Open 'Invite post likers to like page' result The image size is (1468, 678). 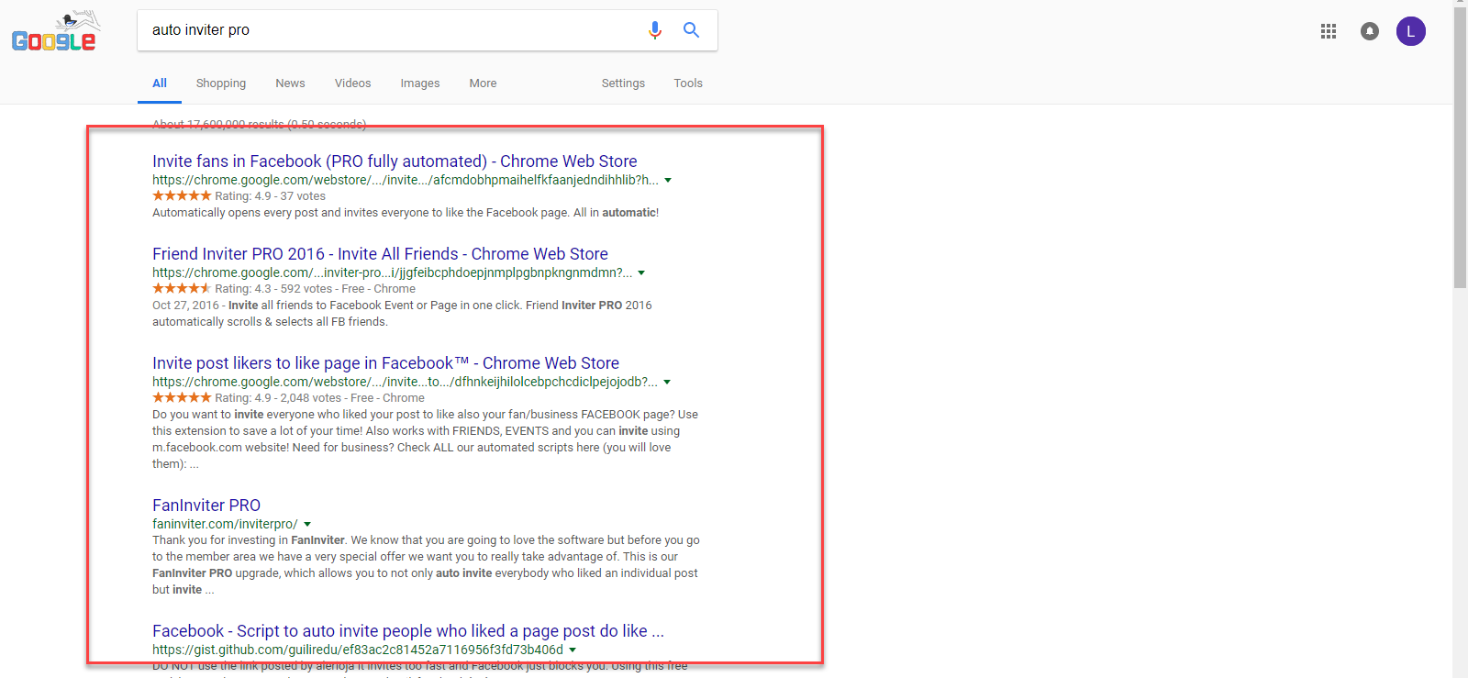coord(385,363)
